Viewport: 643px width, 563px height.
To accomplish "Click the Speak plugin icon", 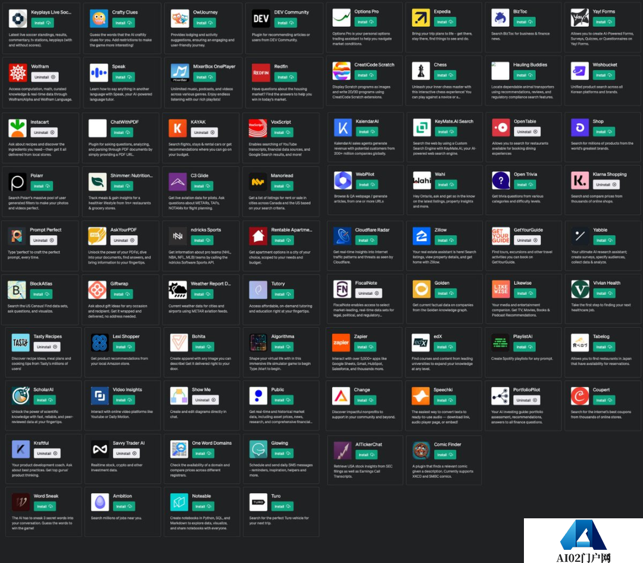I will pyautogui.click(x=98, y=73).
